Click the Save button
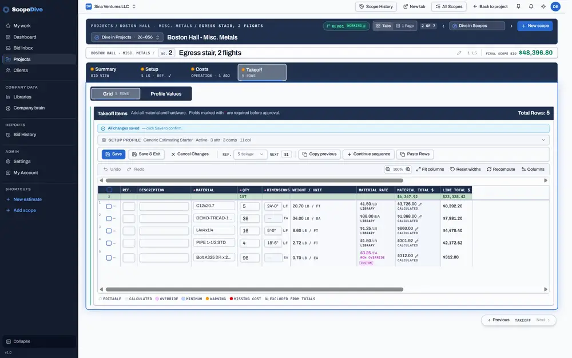The width and height of the screenshot is (572, 358). click(113, 154)
